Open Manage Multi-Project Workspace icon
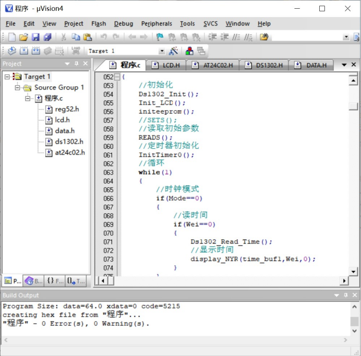The width and height of the screenshot is (361, 356). 201,51
